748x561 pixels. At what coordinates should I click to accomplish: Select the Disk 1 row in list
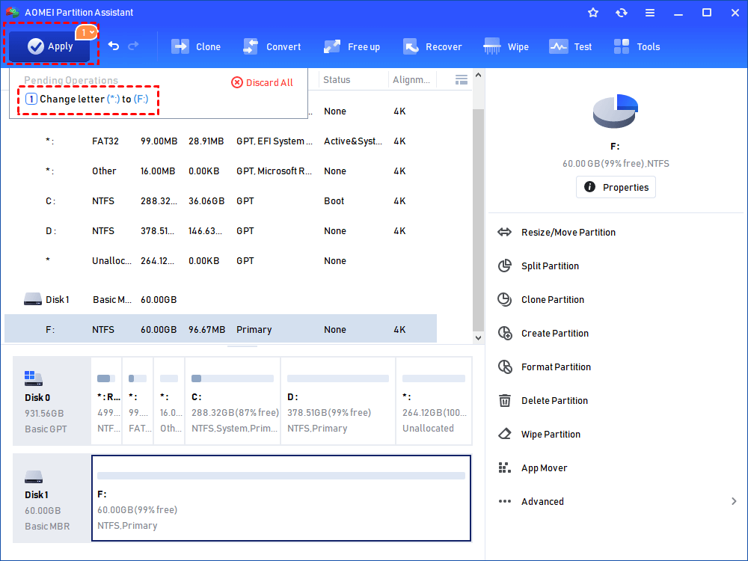tap(221, 300)
